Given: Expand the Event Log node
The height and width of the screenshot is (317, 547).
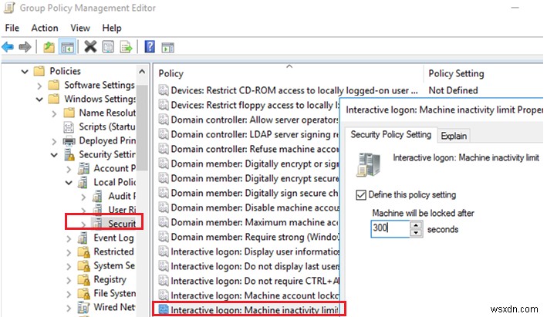Looking at the screenshot, I should coord(69,238).
